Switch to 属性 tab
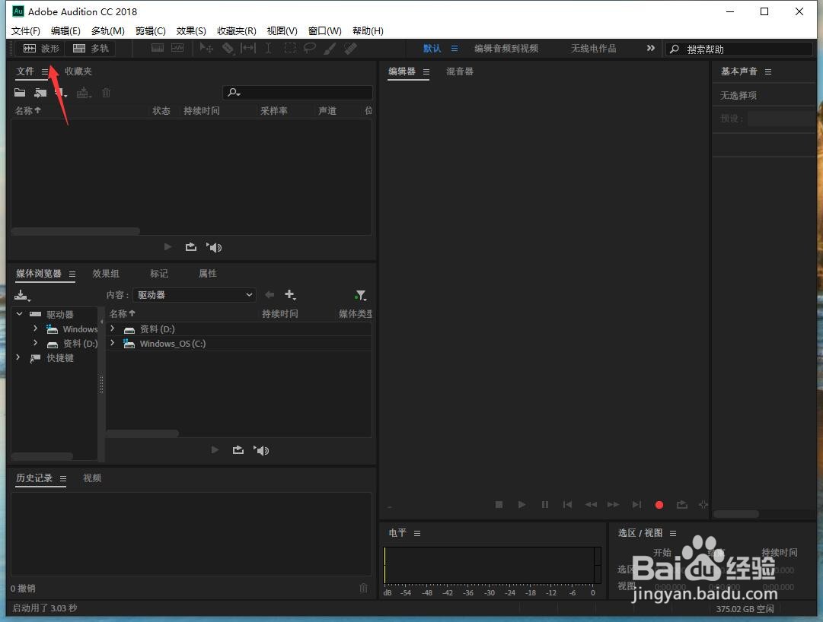 tap(207, 274)
